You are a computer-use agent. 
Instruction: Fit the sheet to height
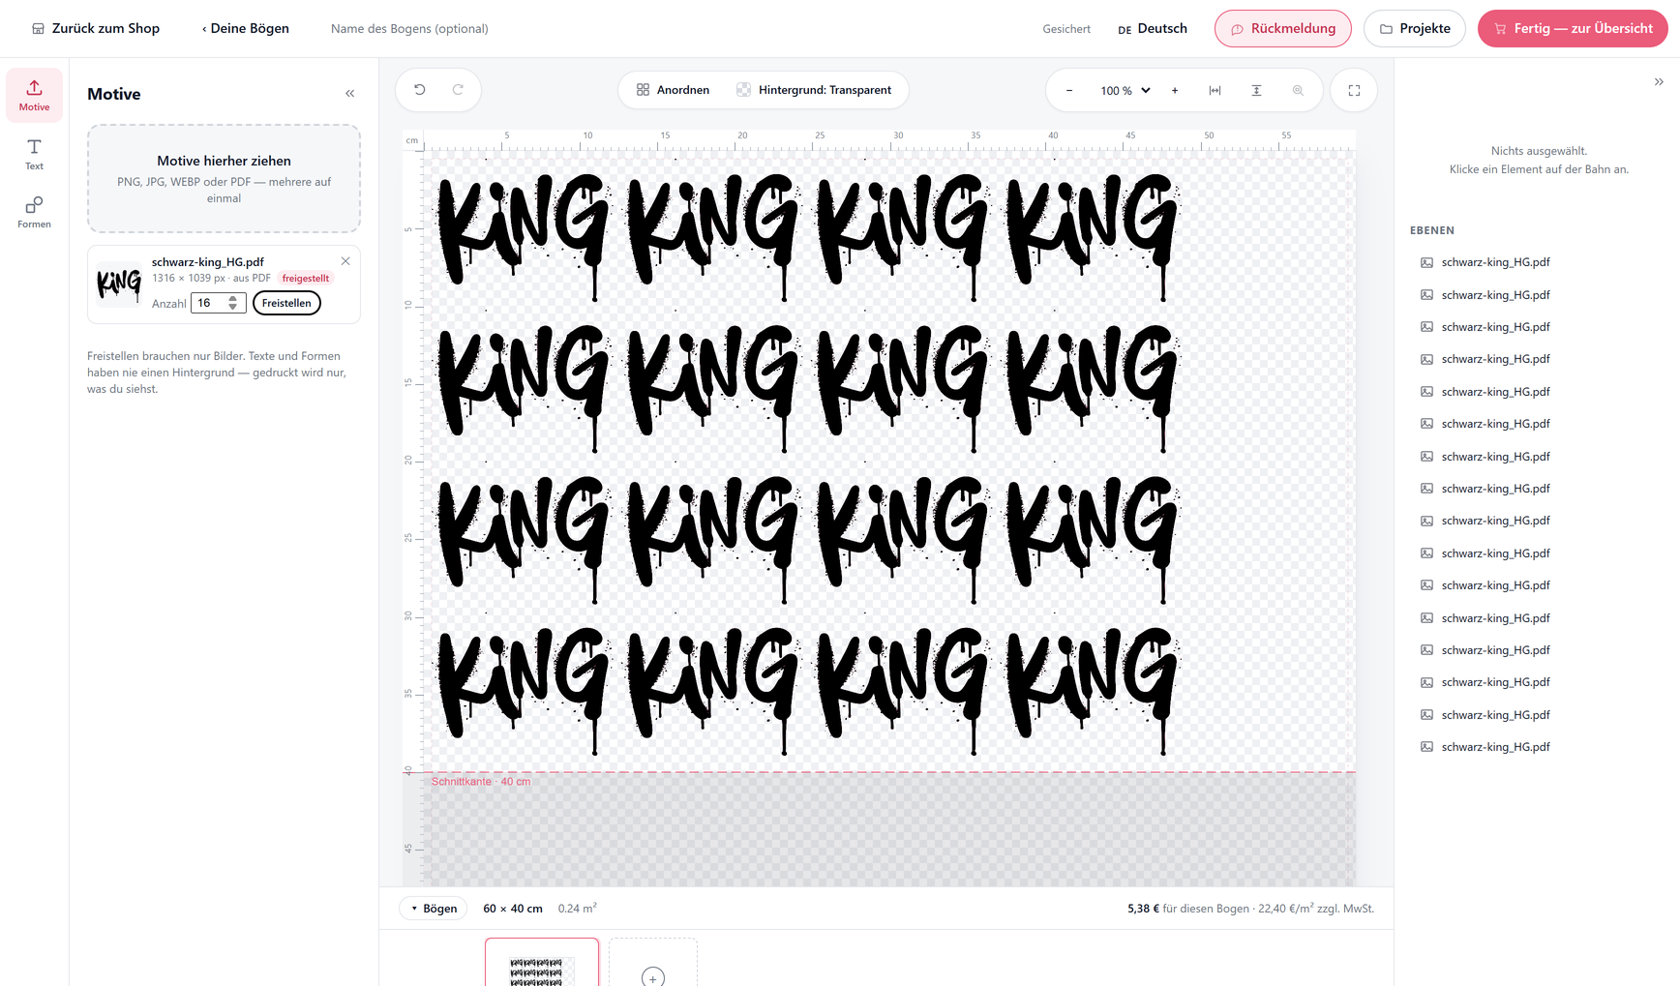click(1256, 91)
